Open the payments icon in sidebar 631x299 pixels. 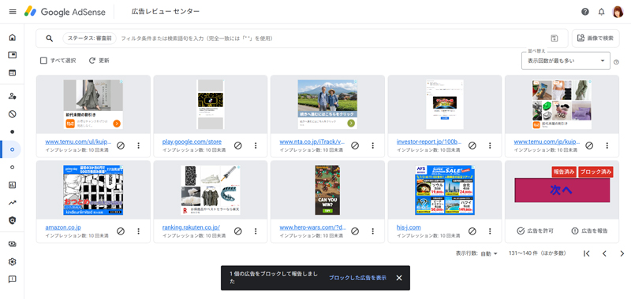point(13,244)
